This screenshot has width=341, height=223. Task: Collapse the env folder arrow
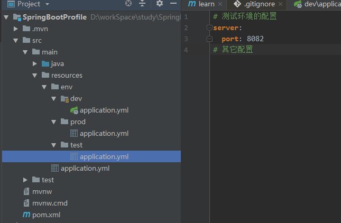click(x=44, y=87)
